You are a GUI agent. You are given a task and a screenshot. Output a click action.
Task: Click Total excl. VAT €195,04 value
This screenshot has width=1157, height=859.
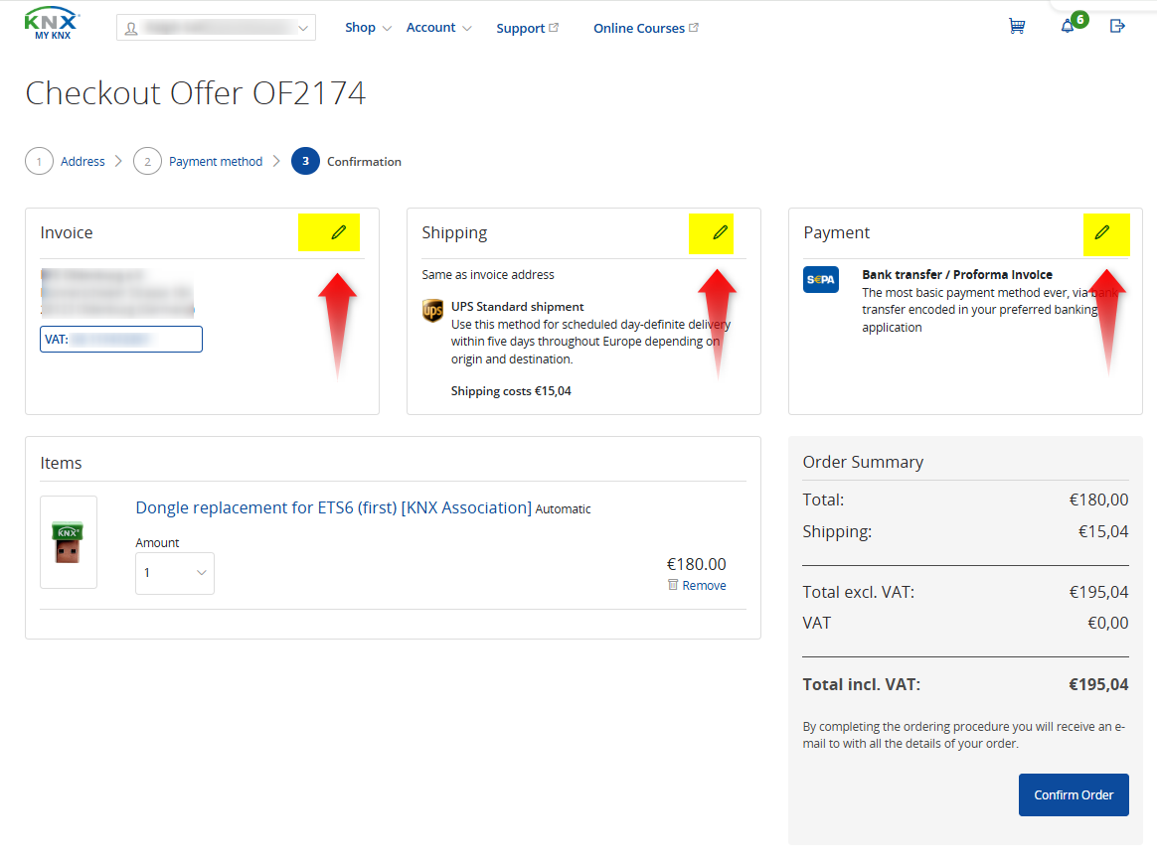(x=1098, y=592)
